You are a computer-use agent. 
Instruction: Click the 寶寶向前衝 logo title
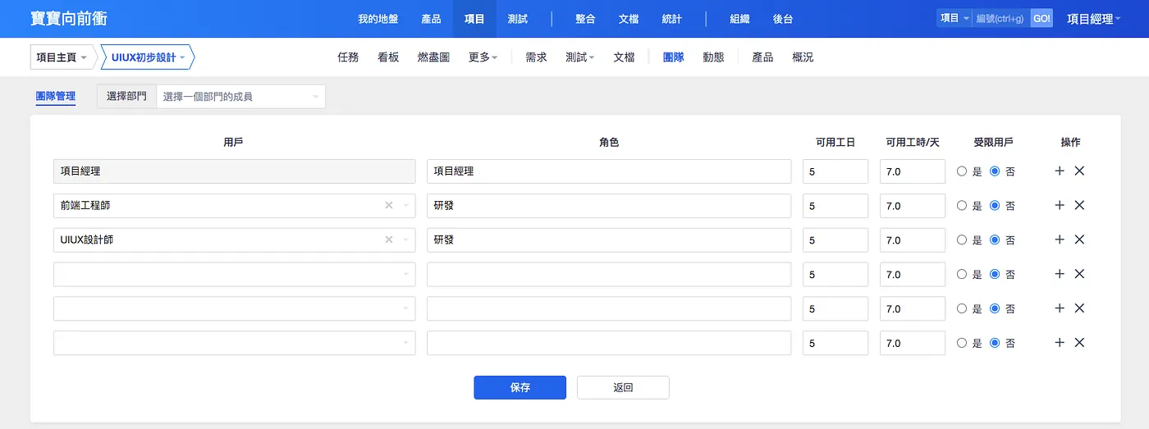(x=69, y=18)
